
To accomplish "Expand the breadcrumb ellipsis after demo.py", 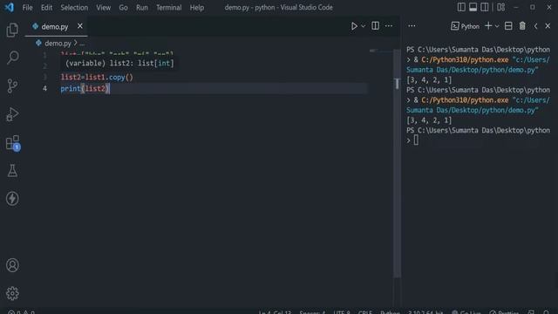I will click(82, 44).
